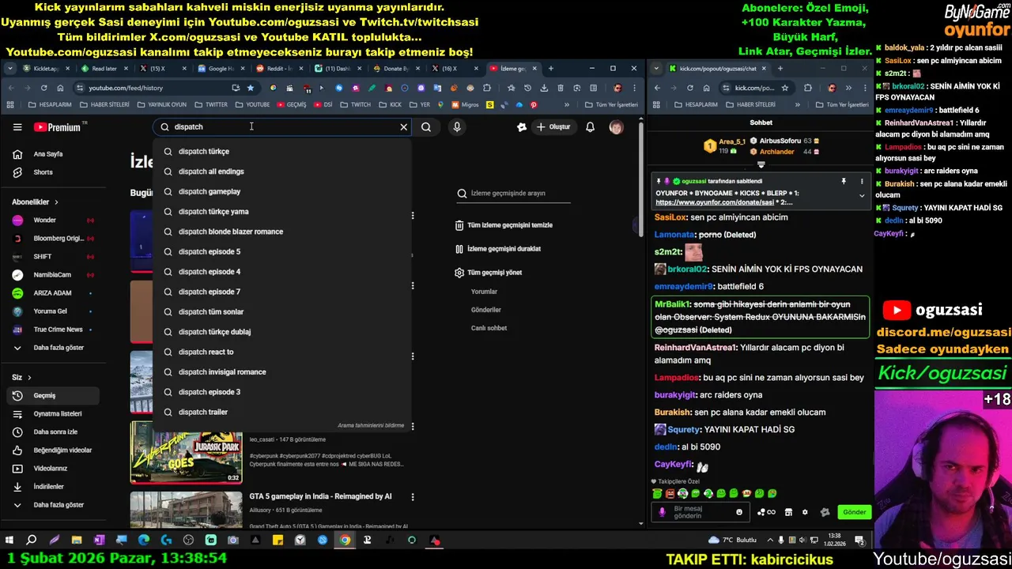Expand Daha fazla göster below İndirilenler

pos(51,505)
